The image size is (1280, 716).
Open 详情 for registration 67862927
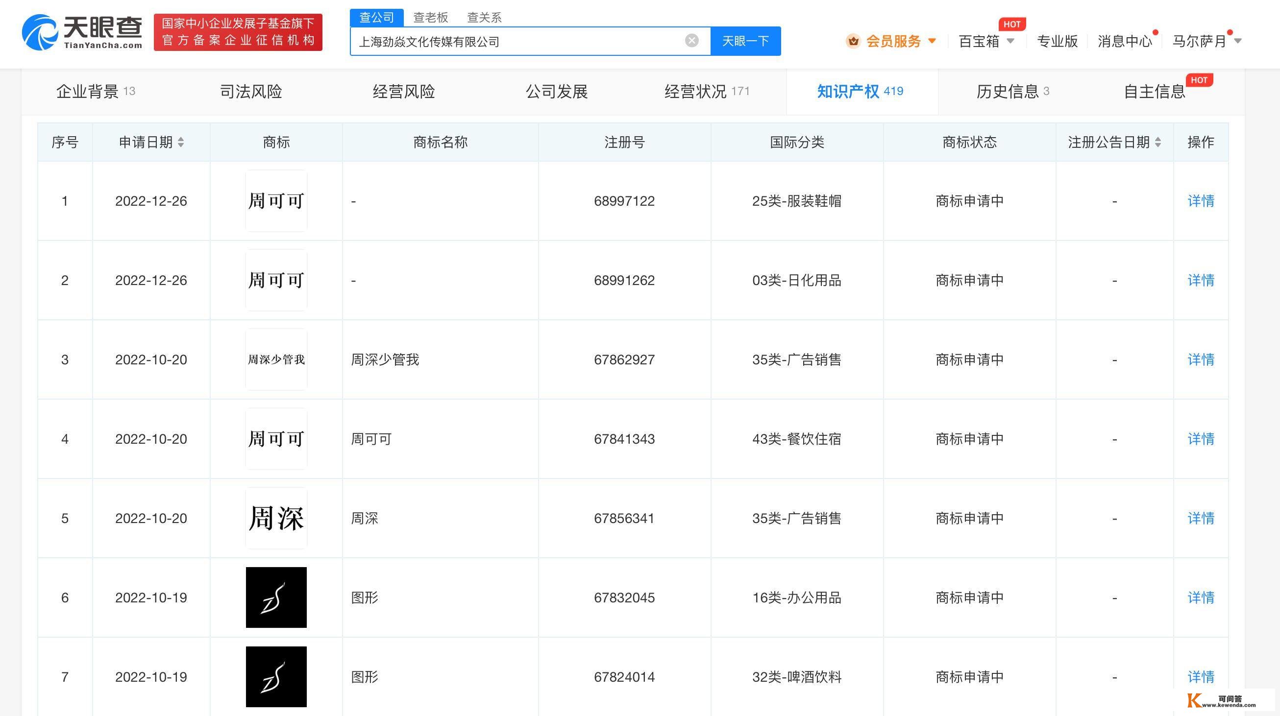(x=1201, y=359)
